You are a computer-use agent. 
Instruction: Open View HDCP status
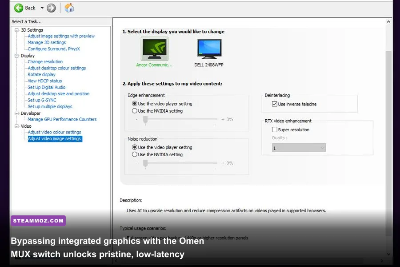(44, 81)
